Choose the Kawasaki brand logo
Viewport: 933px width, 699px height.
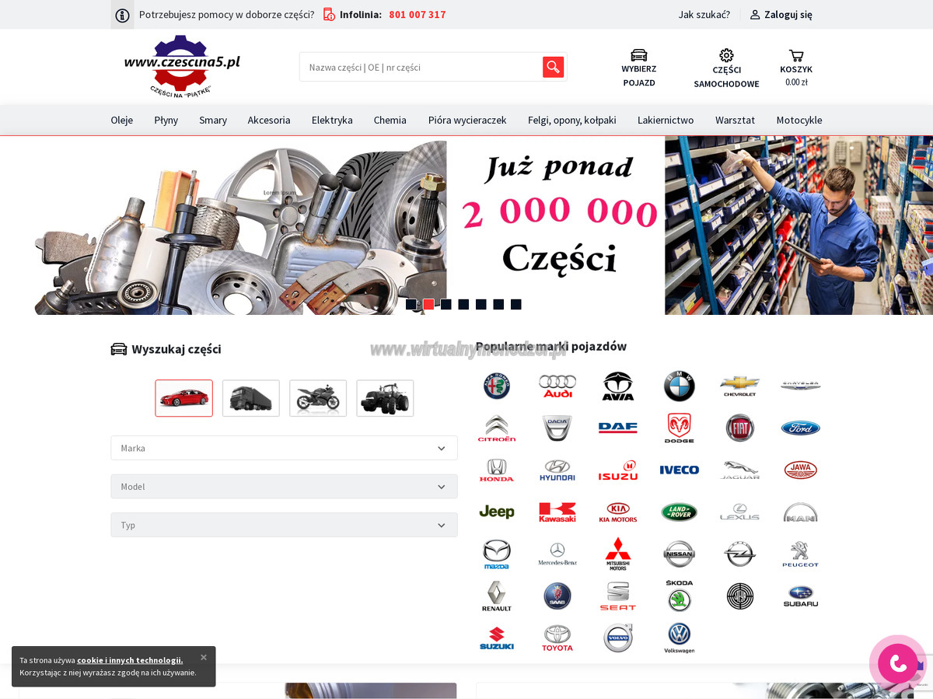tap(557, 512)
